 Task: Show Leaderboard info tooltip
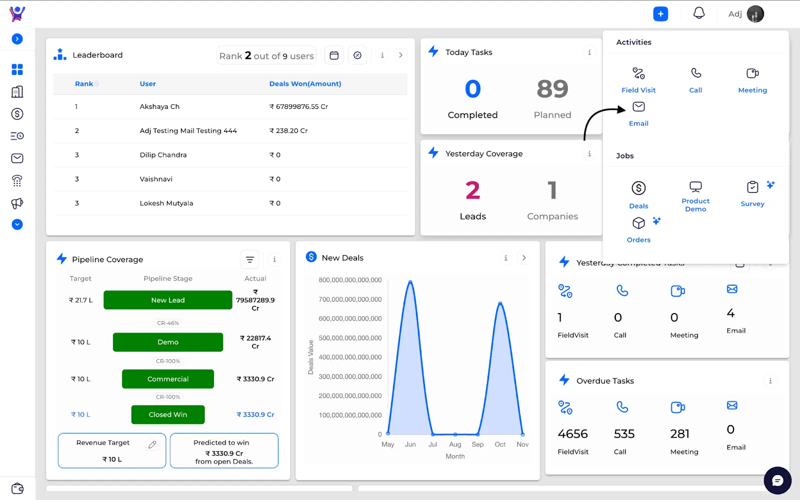[382, 55]
